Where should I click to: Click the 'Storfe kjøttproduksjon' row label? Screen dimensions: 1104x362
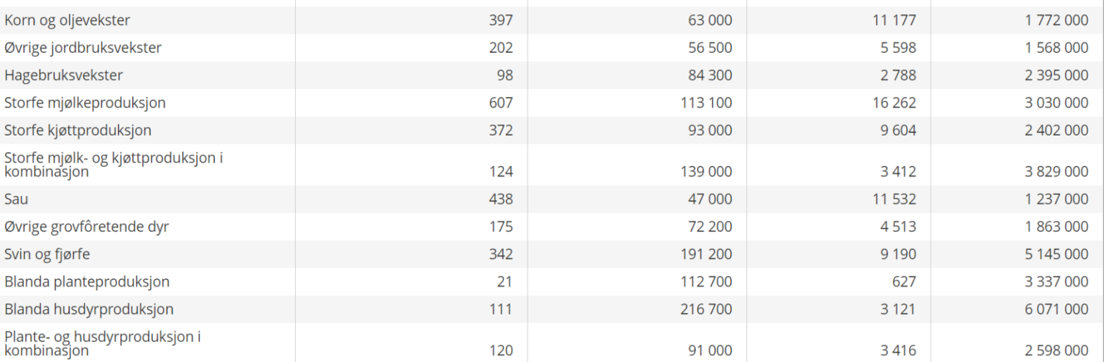[78, 130]
